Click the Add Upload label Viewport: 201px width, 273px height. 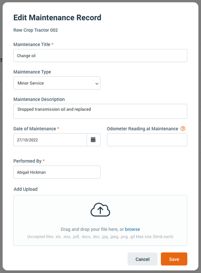point(26,189)
